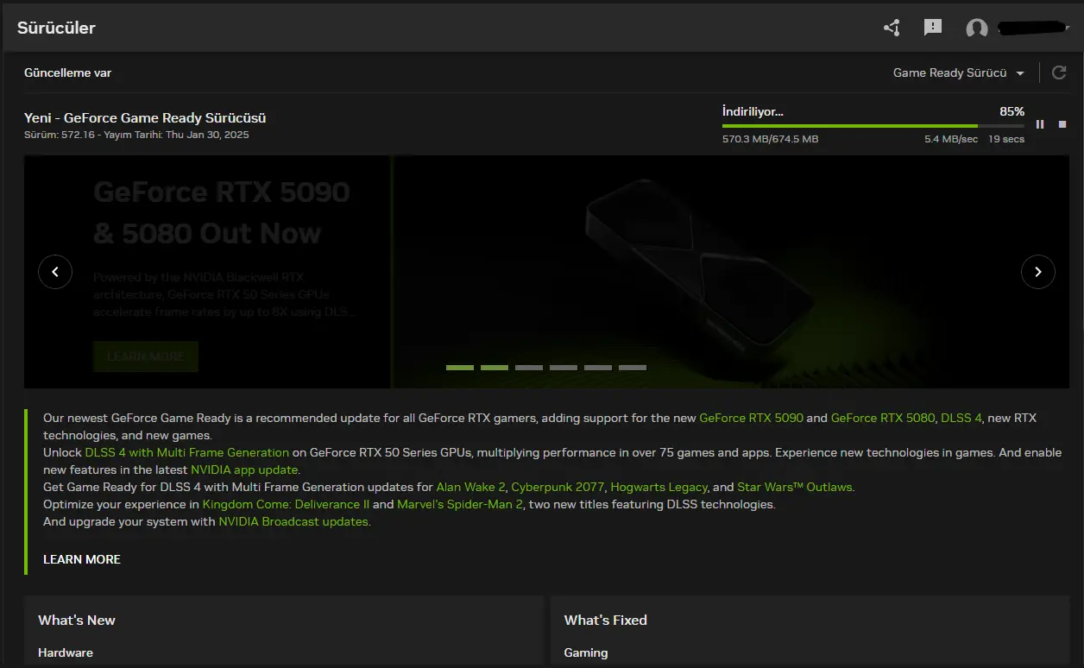
Task: Click the İndiriliyor... status label
Action: tap(753, 111)
